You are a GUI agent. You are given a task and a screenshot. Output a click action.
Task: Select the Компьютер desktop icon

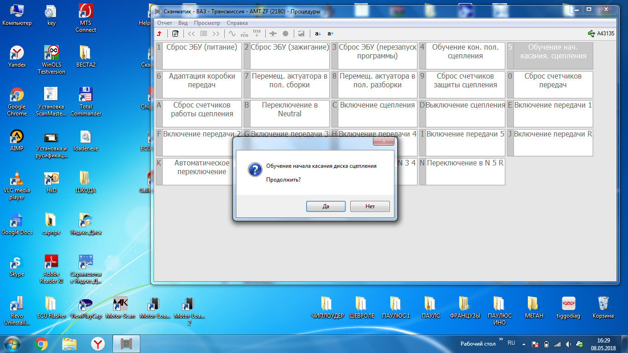click(17, 15)
